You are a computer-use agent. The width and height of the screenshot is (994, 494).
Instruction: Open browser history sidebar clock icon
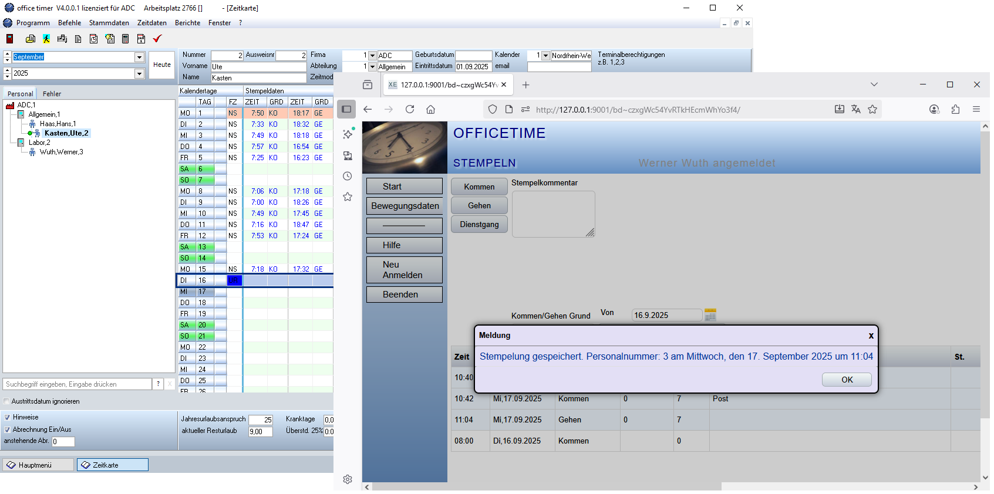[x=348, y=176]
